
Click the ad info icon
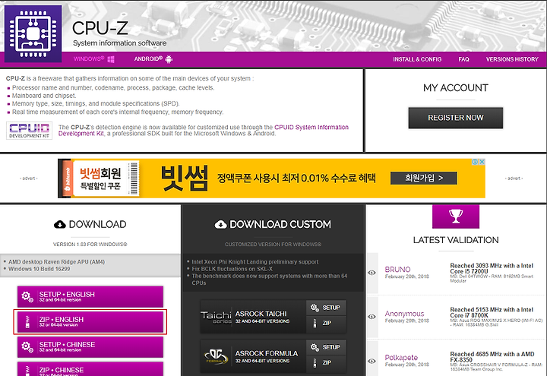(x=475, y=162)
